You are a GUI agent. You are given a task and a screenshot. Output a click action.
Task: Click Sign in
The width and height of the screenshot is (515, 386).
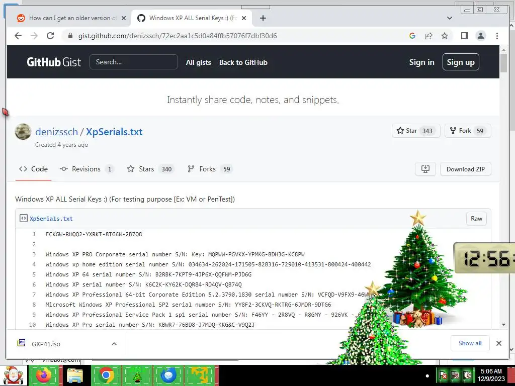(422, 62)
